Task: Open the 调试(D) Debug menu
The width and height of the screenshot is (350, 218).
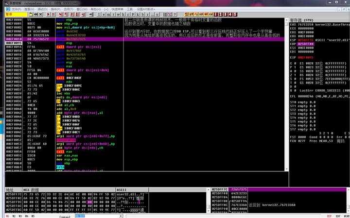Action: [x=42, y=9]
